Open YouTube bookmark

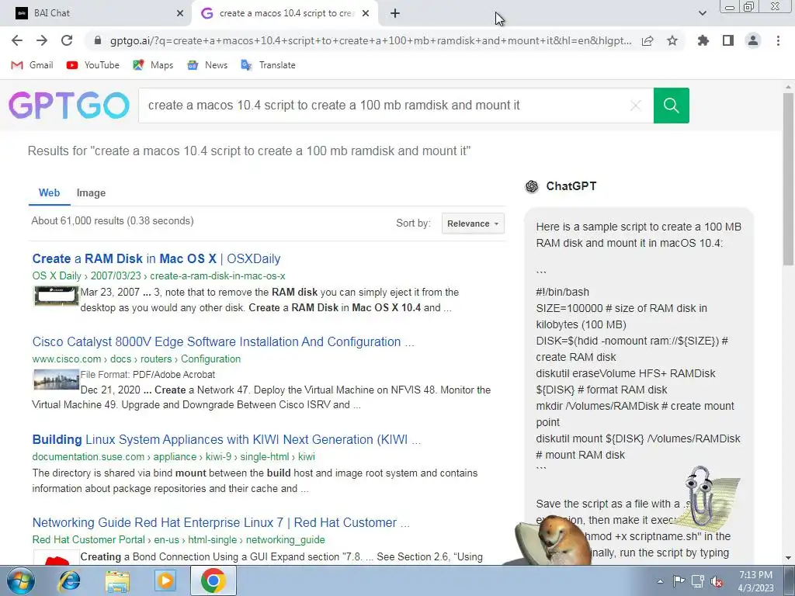93,65
